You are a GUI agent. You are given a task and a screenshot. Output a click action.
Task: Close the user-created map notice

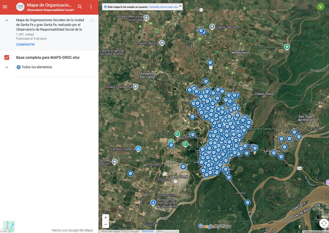click(x=180, y=6)
